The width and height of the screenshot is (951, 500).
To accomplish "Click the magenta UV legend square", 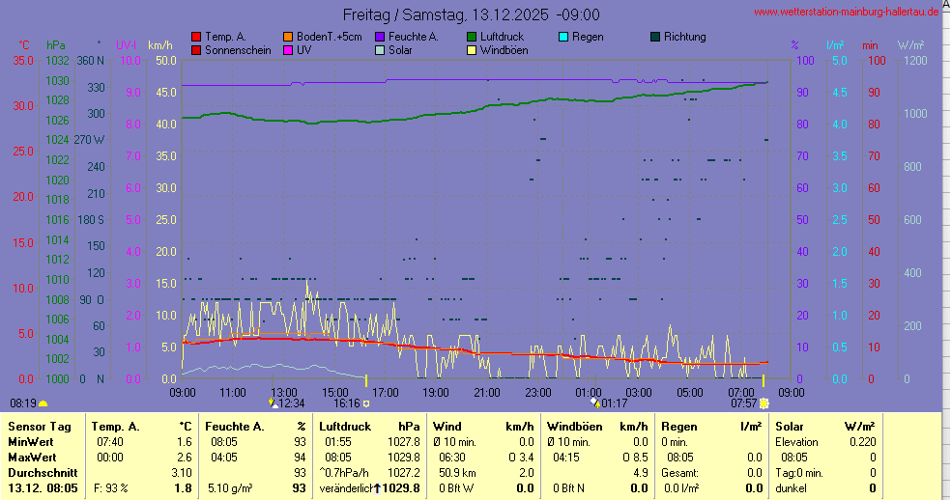I will pyautogui.click(x=288, y=50).
